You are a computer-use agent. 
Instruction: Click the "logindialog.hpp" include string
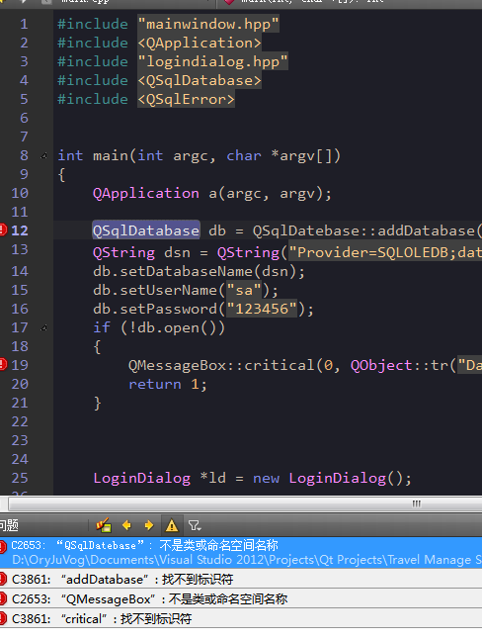click(212, 61)
